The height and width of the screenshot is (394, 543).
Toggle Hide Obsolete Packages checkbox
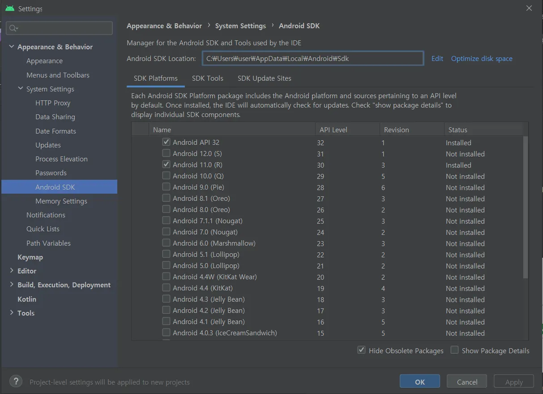(361, 350)
